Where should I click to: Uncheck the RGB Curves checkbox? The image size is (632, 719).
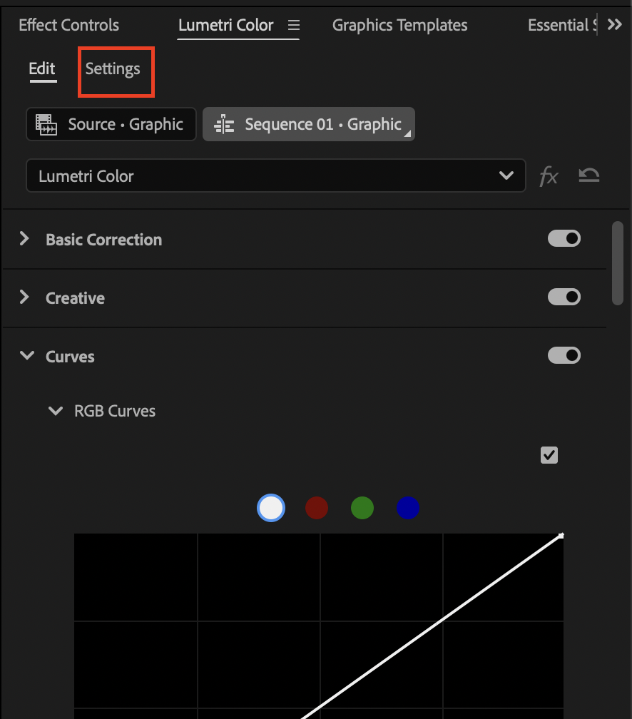pyautogui.click(x=549, y=455)
